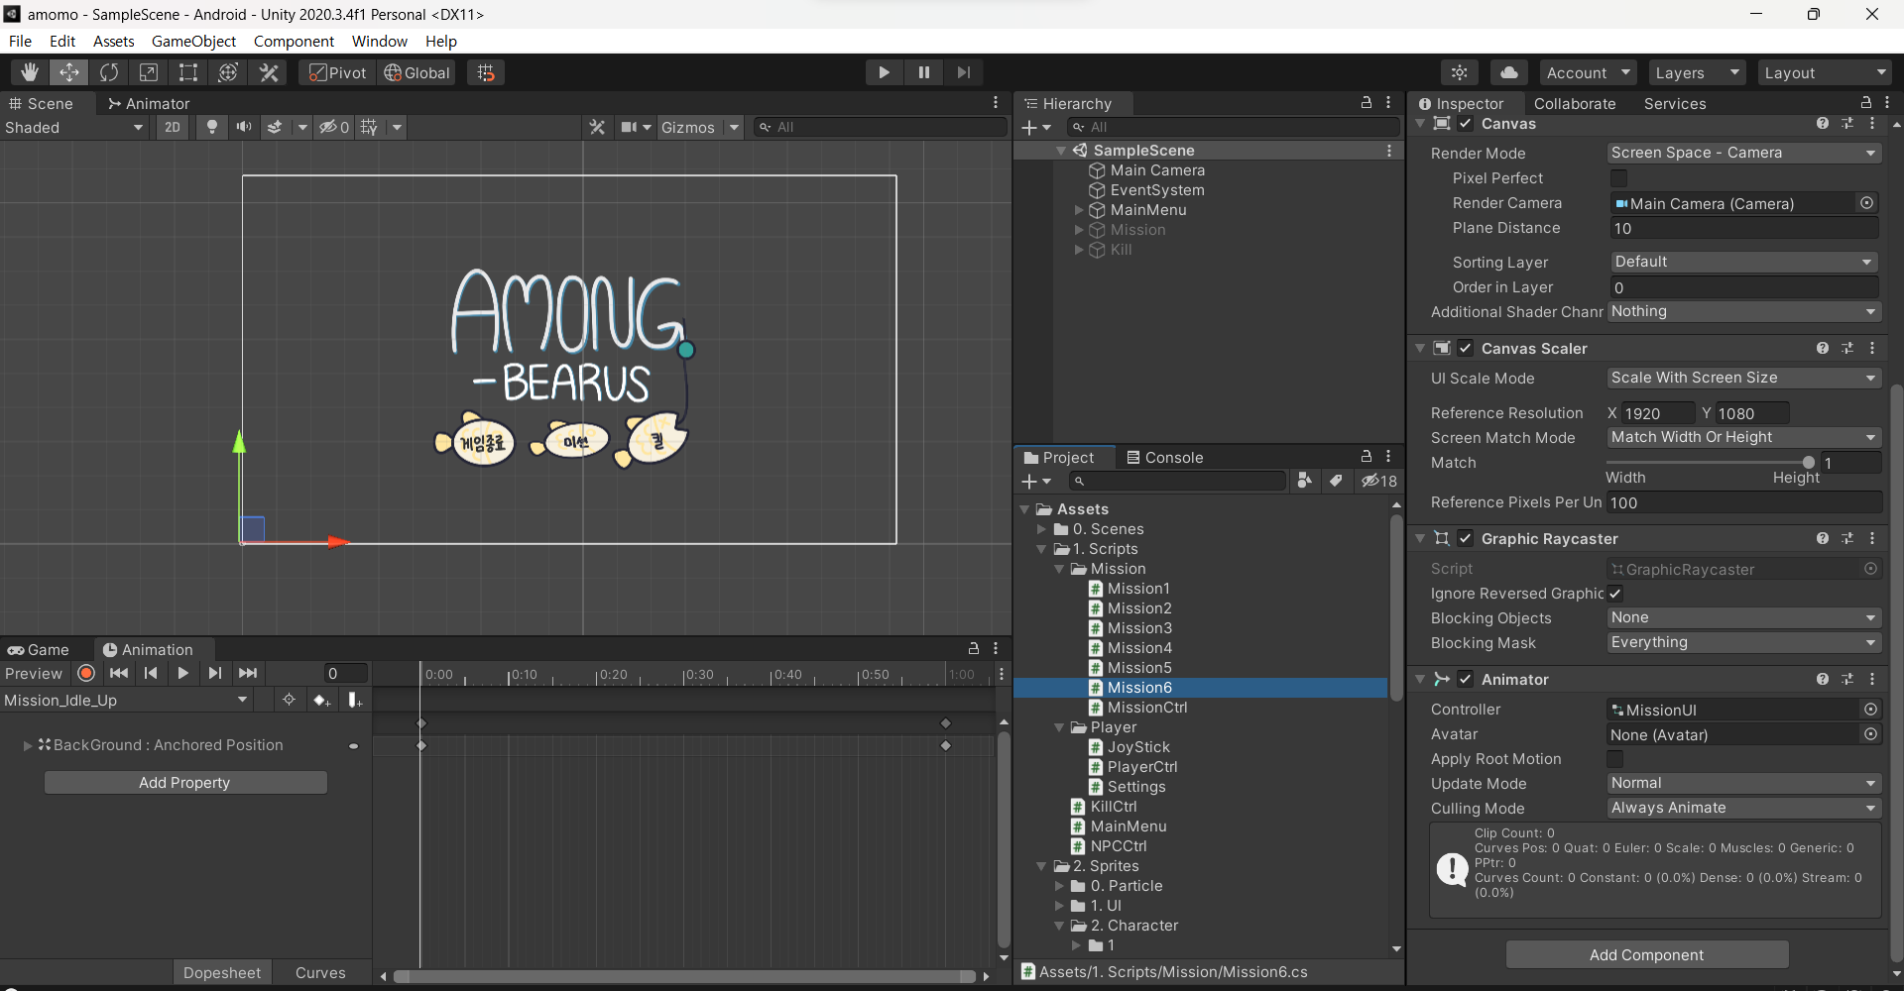Select the Rect tool

(x=188, y=72)
